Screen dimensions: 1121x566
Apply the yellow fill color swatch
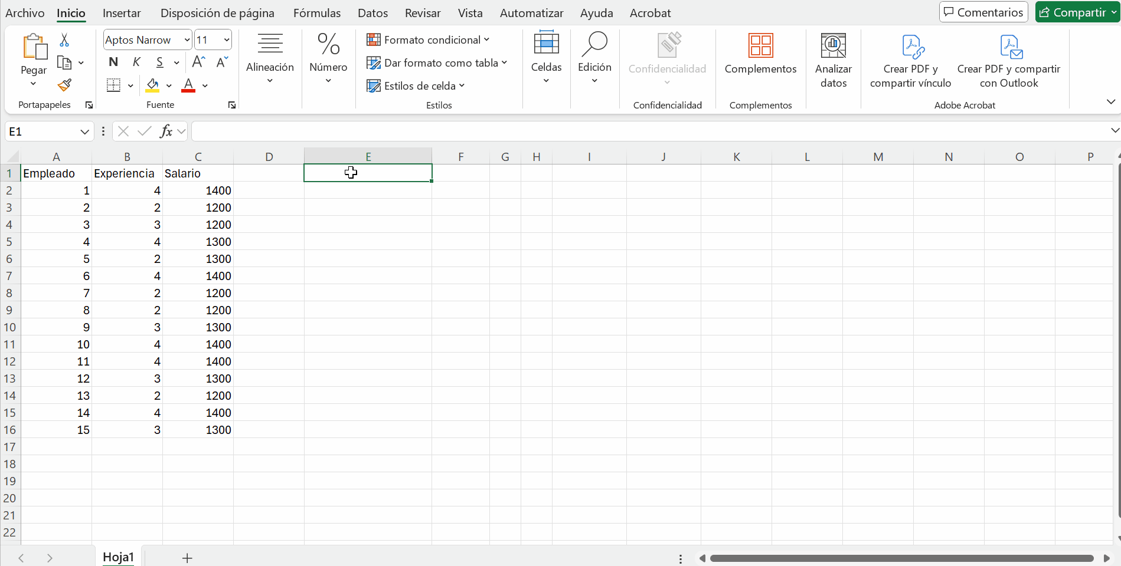(x=152, y=85)
